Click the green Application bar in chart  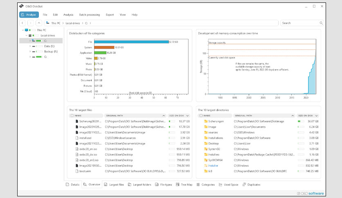coord(100,53)
